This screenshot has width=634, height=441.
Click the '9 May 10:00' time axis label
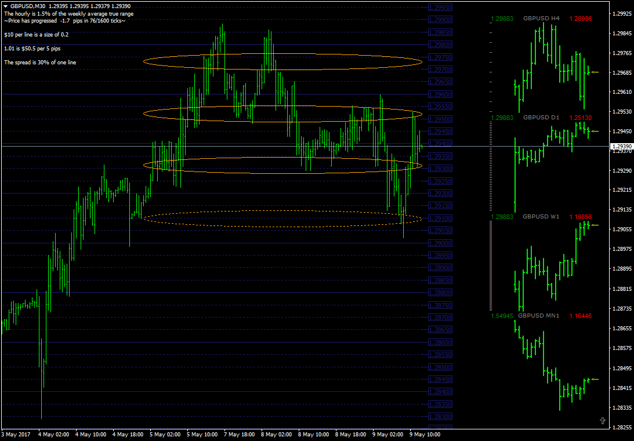click(x=425, y=435)
